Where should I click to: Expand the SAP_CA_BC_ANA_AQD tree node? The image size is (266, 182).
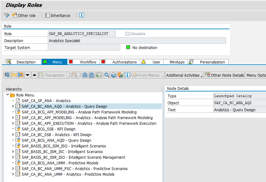click(x=12, y=106)
